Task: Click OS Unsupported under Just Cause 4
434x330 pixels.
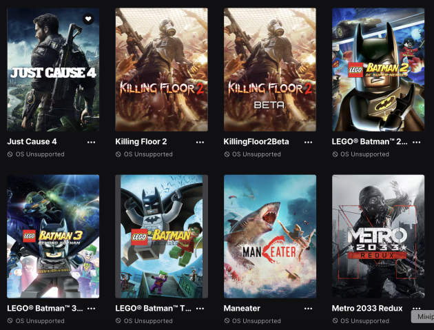Action: point(36,154)
